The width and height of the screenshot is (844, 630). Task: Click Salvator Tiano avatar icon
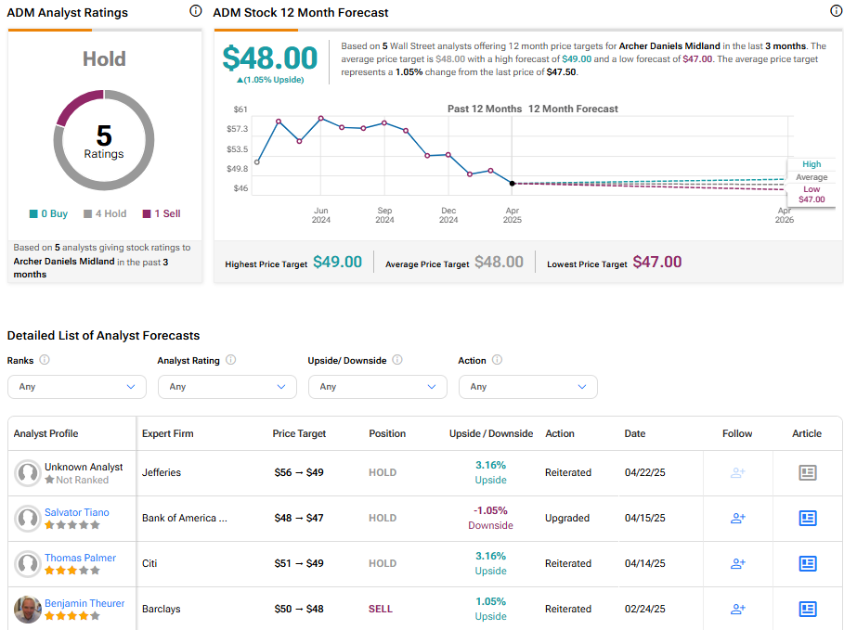tap(28, 518)
